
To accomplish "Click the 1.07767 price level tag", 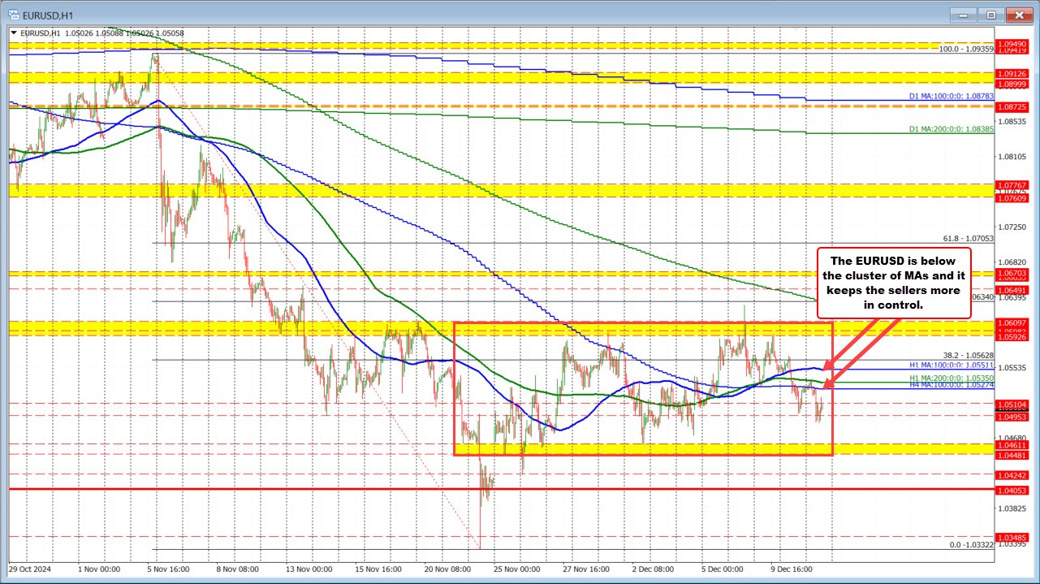I will pos(1013,185).
